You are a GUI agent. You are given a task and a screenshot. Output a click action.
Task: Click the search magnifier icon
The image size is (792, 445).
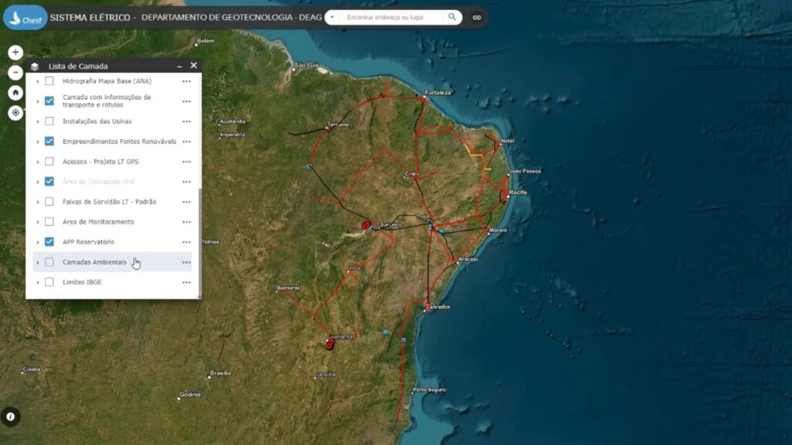452,17
